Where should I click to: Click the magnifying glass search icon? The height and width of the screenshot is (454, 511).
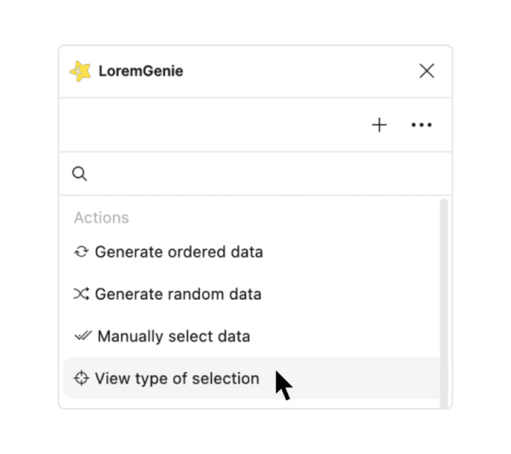79,174
